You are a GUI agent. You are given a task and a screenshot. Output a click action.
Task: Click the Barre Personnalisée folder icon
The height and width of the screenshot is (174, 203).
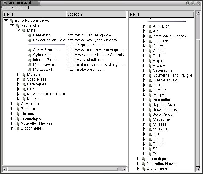coord(12,21)
